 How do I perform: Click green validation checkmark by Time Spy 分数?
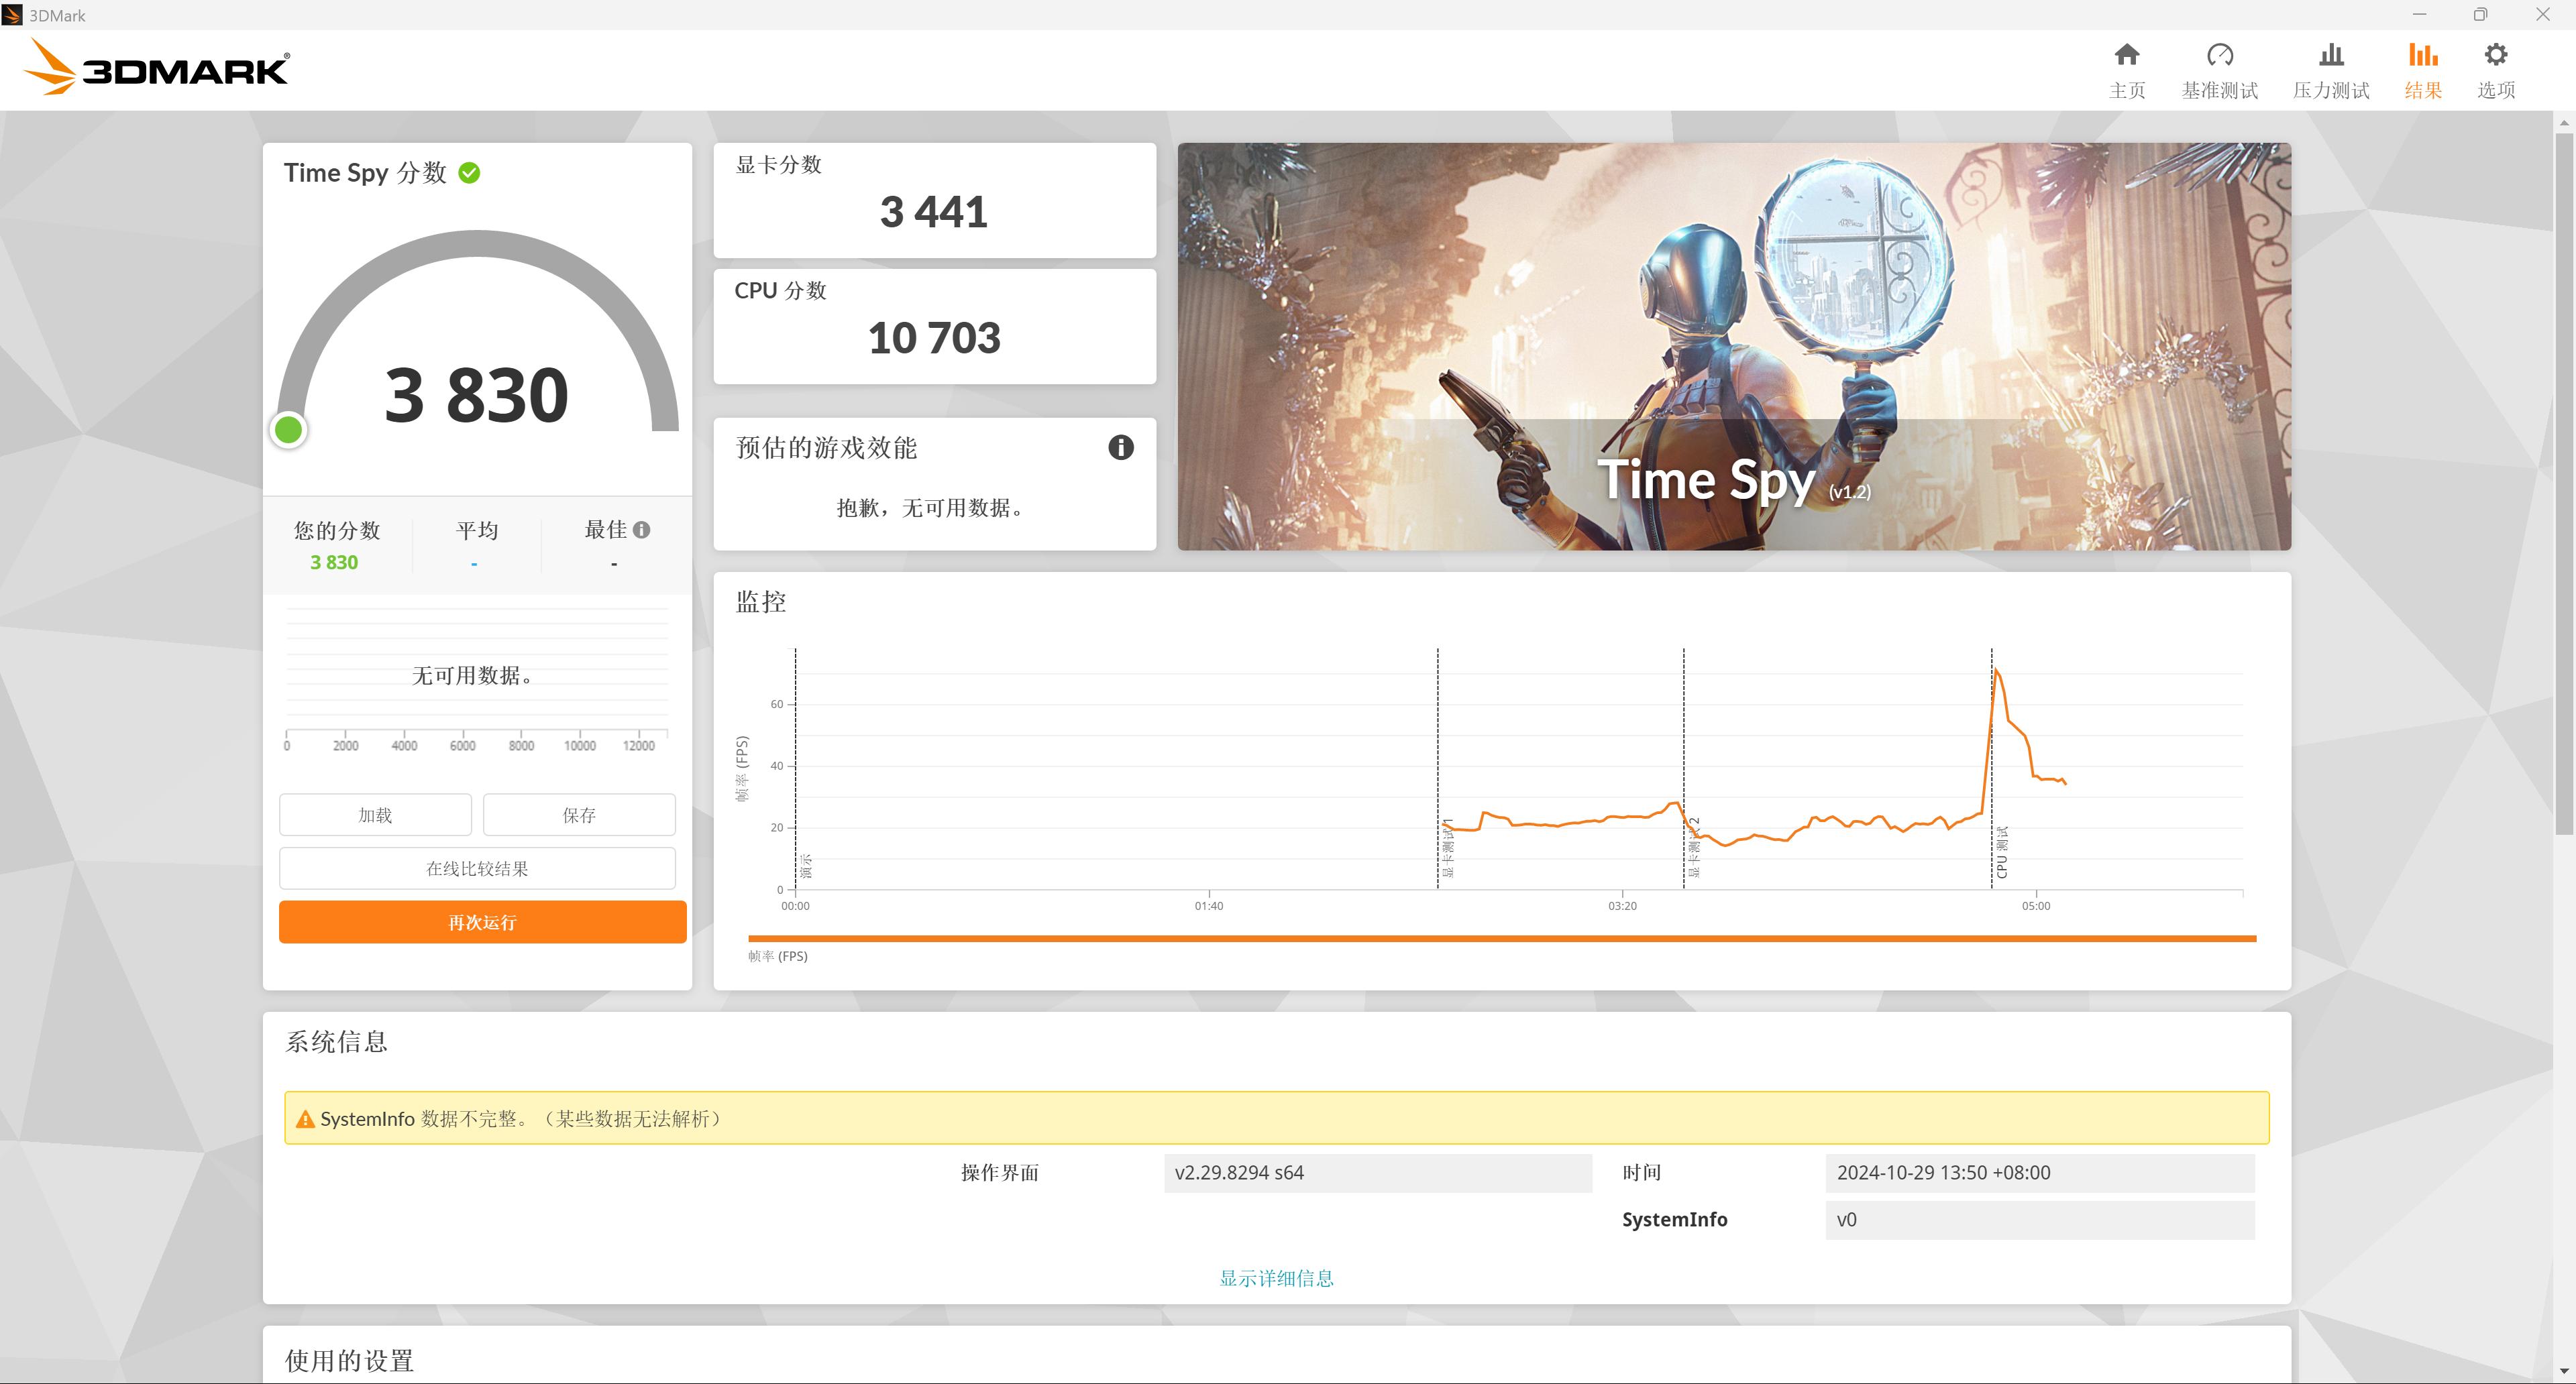tap(469, 173)
